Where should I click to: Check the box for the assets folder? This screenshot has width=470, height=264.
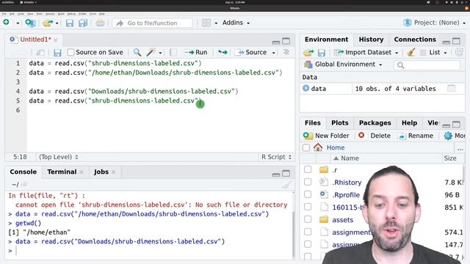[x=308, y=219]
